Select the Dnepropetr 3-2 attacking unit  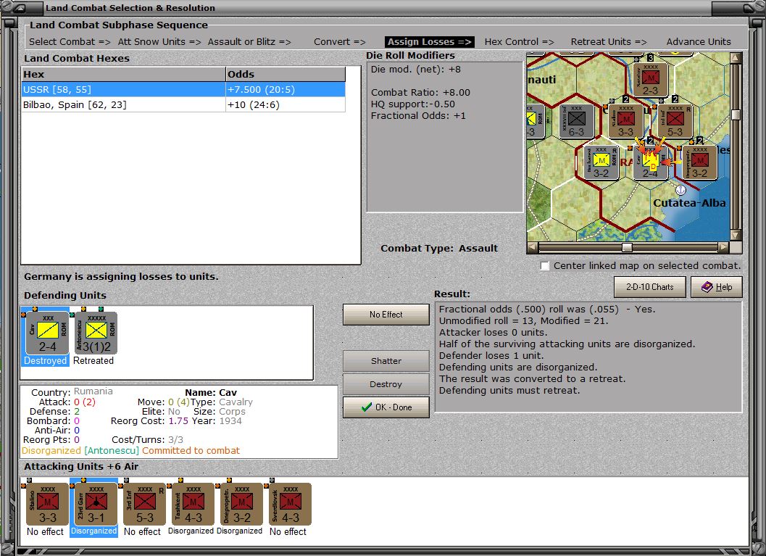(x=241, y=505)
